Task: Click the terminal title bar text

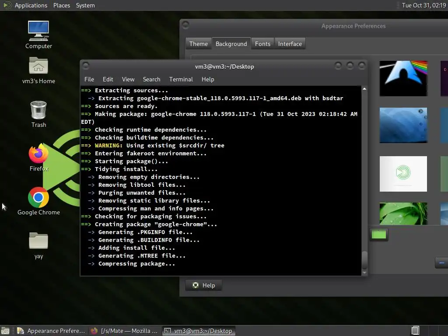Action: click(224, 66)
